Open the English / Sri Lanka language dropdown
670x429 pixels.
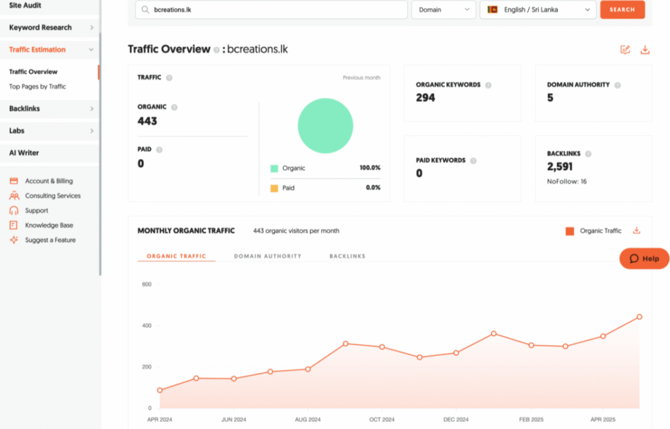coord(537,10)
